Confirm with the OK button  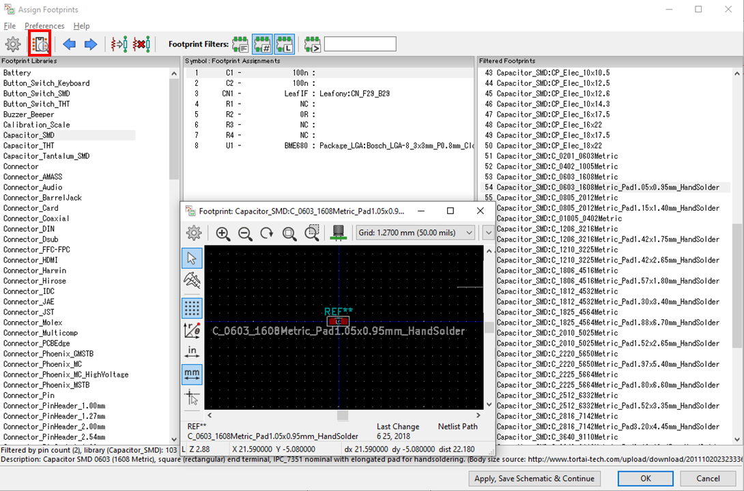pos(645,479)
